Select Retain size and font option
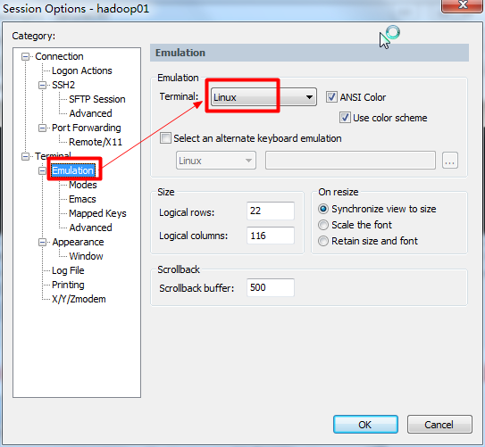 tap(323, 241)
